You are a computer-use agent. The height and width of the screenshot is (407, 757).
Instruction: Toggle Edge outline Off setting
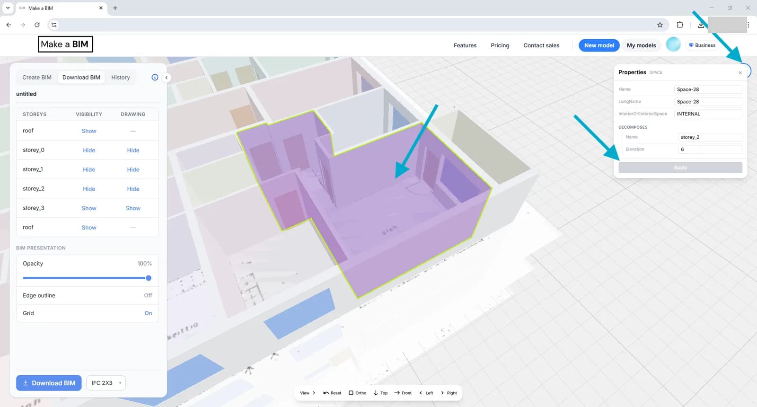(148, 295)
